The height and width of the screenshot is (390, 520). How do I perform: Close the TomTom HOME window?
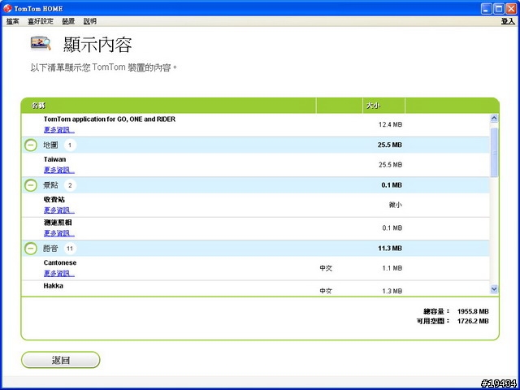tap(511, 9)
